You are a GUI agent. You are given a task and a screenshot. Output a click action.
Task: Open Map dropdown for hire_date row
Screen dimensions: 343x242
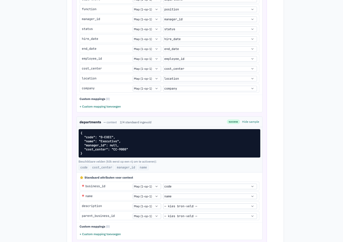(x=147, y=39)
